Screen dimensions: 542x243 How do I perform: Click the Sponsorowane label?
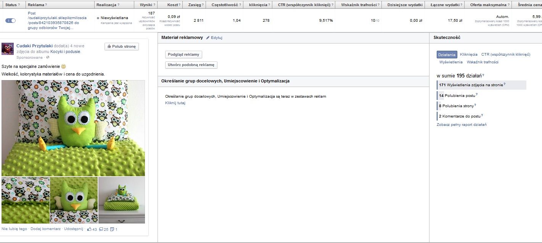tap(30, 58)
